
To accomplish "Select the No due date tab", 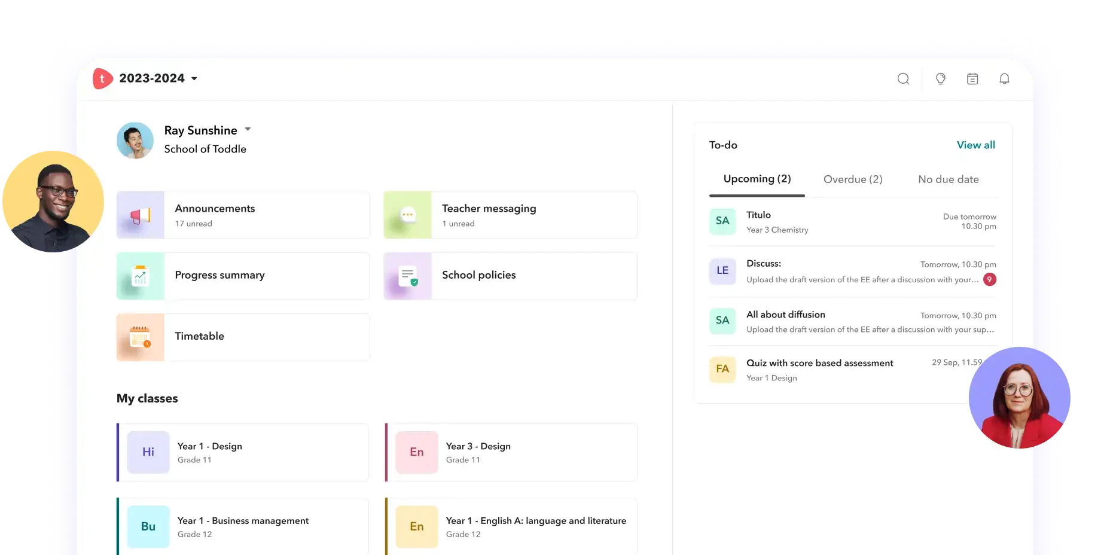I will click(x=948, y=179).
